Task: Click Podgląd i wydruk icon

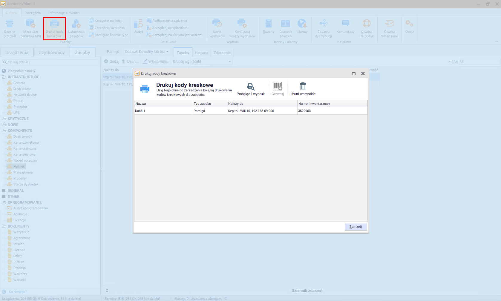Action: [x=250, y=87]
